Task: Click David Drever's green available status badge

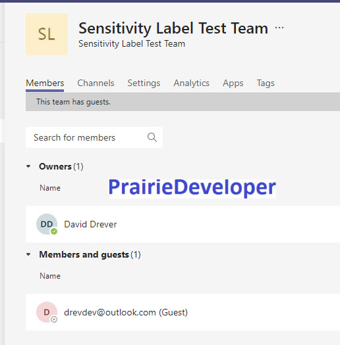Action: point(54,231)
